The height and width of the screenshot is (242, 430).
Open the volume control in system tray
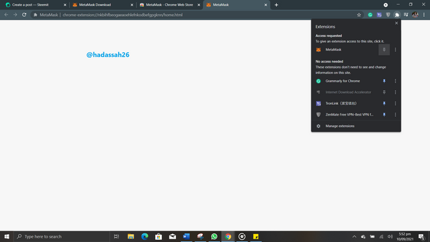pos(390,236)
